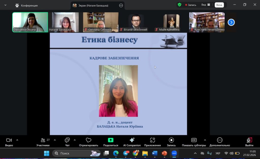260x159 pixels.
Task: Show next participants with the blue arrow
Action: 231,22
